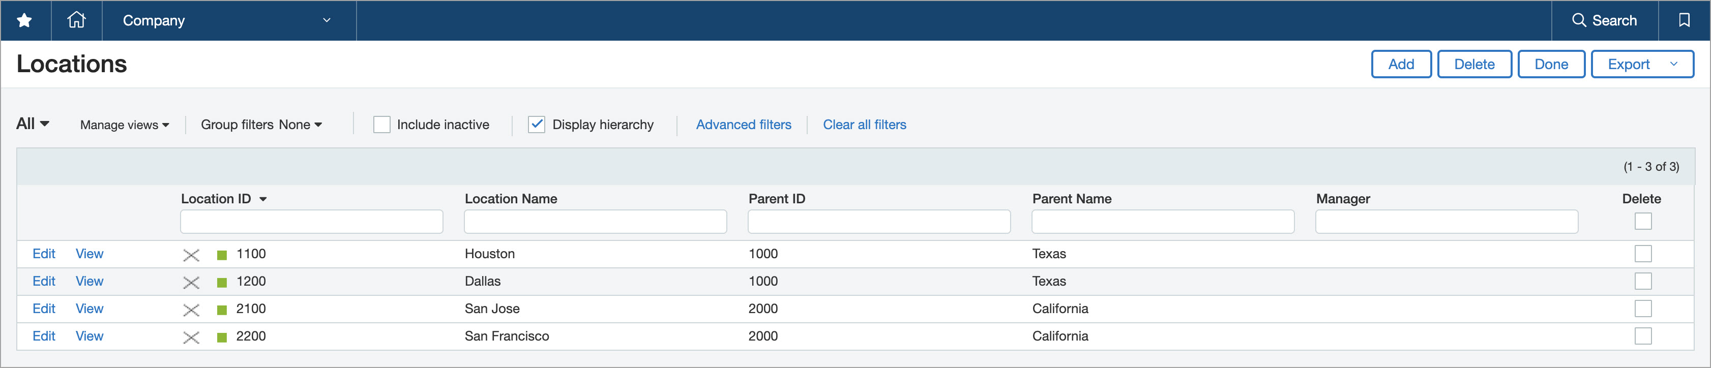This screenshot has width=1711, height=368.
Task: Edit the San Jose location 2100
Action: 44,308
